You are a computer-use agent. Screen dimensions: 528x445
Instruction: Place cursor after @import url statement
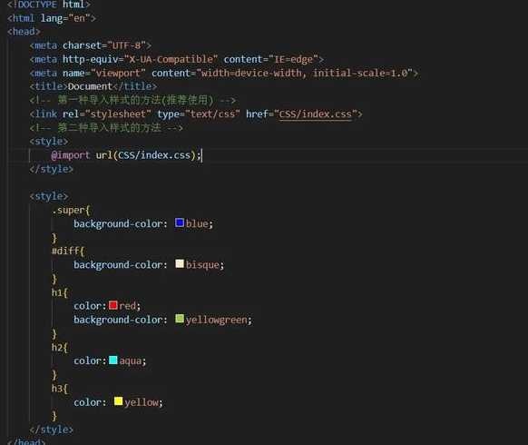coord(201,155)
